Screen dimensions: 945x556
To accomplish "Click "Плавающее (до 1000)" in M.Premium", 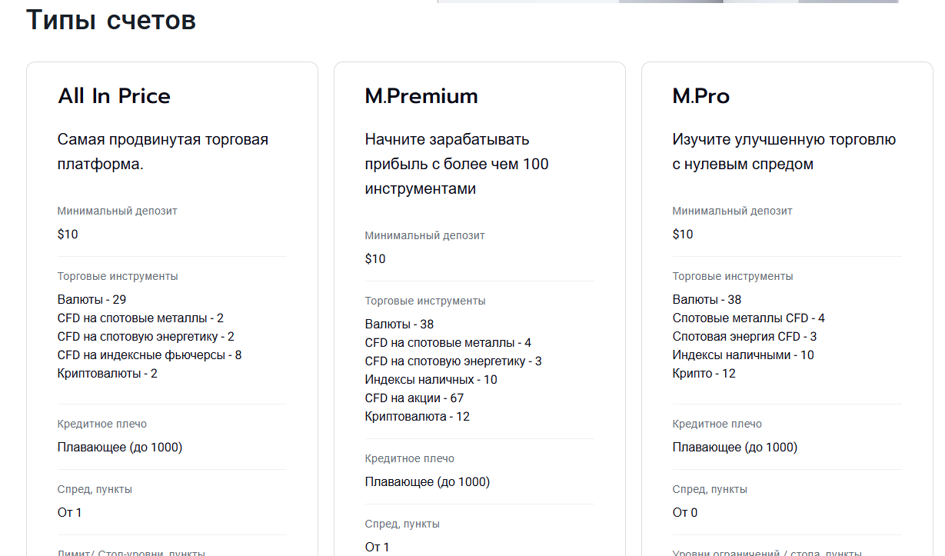I will (428, 481).
